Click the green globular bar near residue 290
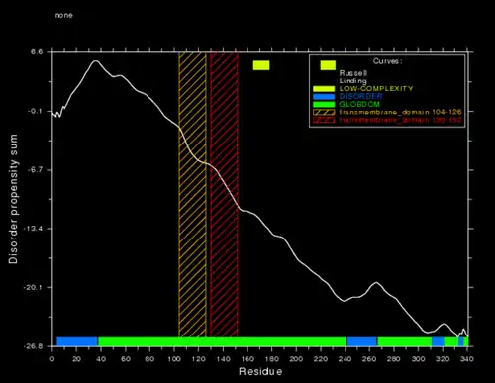Screen dimensions: 495x383 [405, 341]
